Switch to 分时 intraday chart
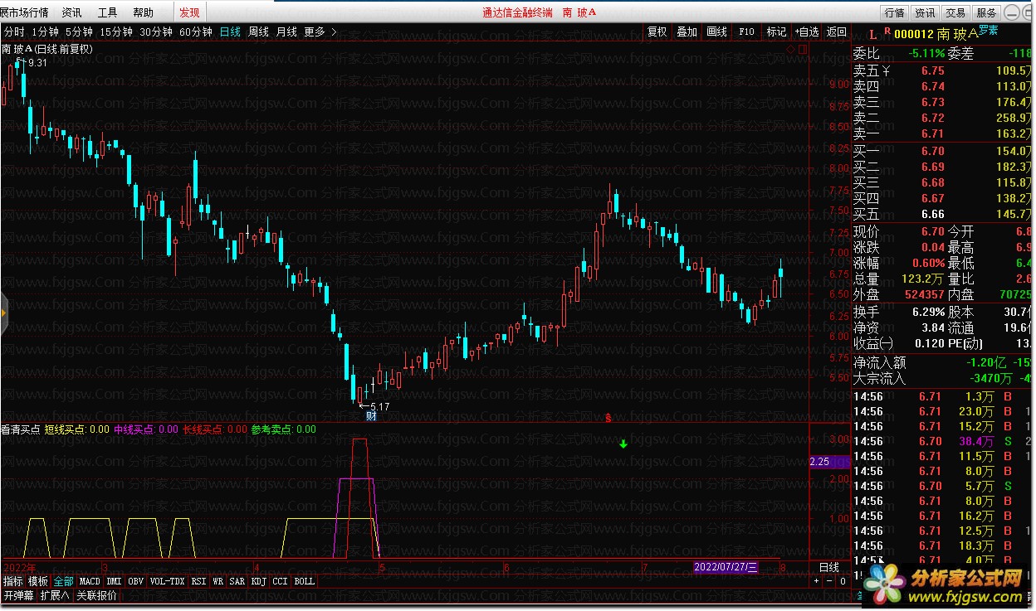 [x=14, y=32]
